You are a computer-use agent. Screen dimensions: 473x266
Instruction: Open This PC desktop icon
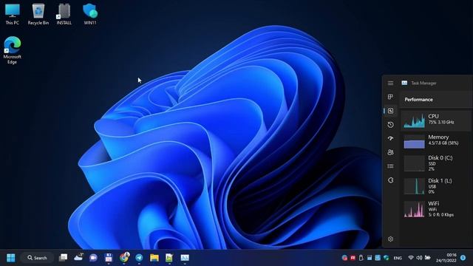pyautogui.click(x=12, y=14)
